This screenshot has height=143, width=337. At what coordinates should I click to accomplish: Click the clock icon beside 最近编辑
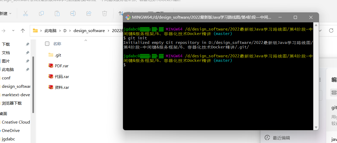point(267,138)
